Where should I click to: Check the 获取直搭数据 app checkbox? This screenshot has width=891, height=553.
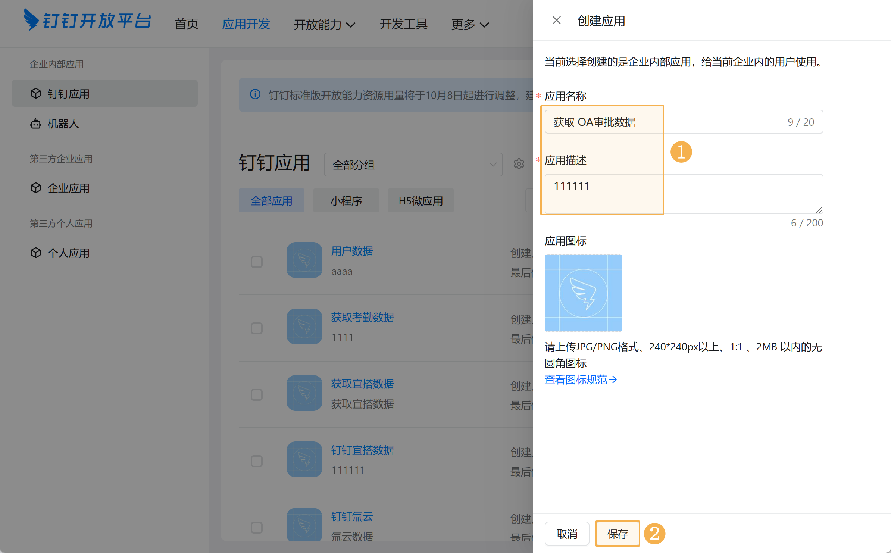(257, 395)
